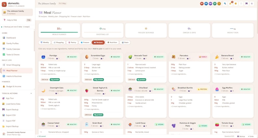Click the Scrambled Eggs egg icon

coord(87,57)
